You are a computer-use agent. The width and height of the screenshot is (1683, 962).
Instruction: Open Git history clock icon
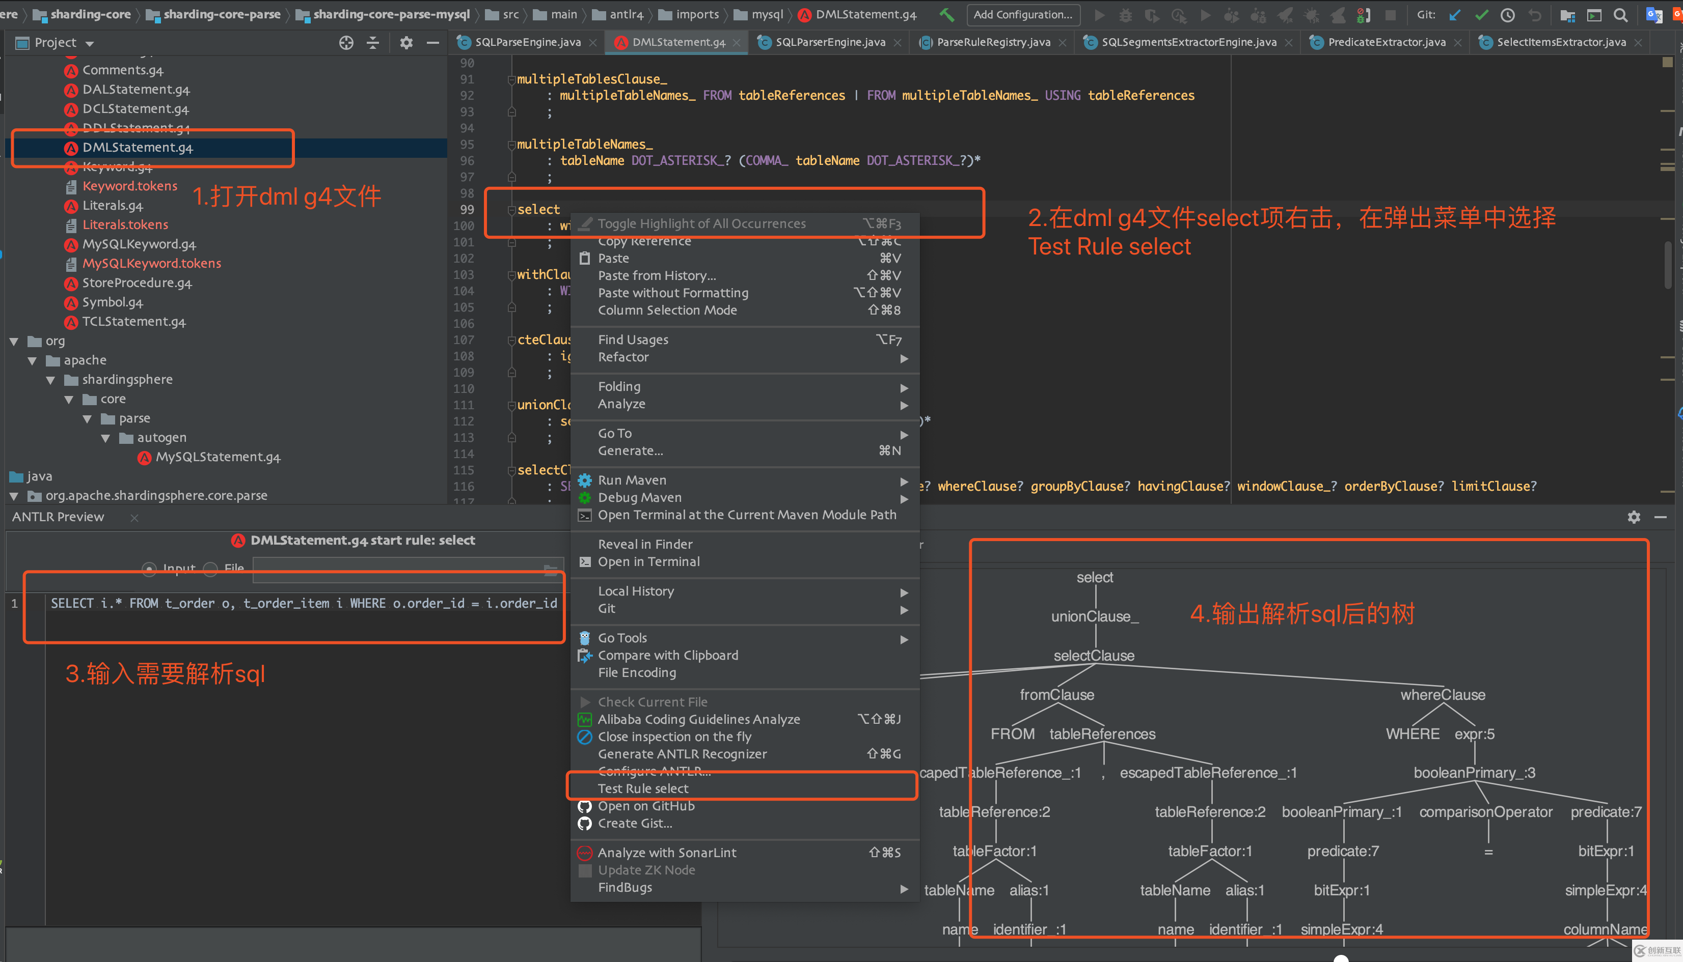tap(1508, 15)
